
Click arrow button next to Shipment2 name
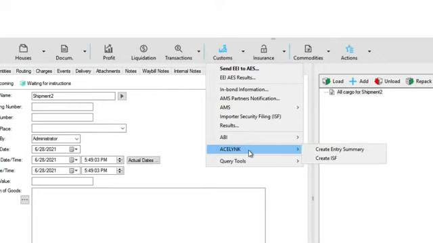coord(122,96)
